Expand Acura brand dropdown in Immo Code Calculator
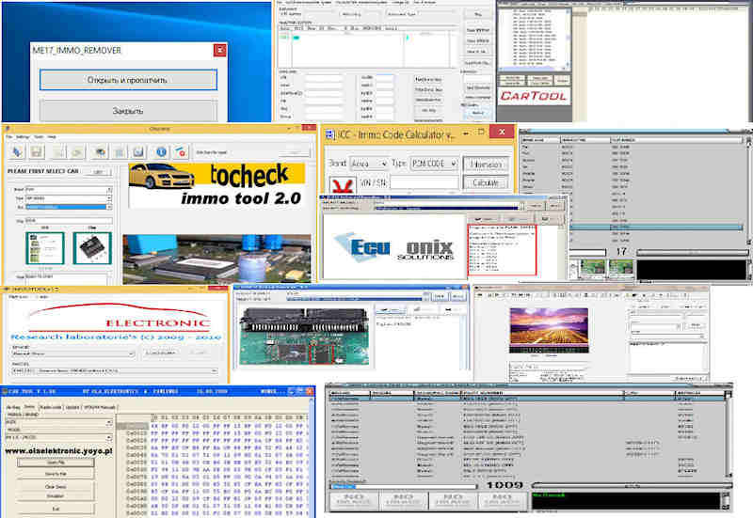This screenshot has height=518, width=753. pos(383,164)
